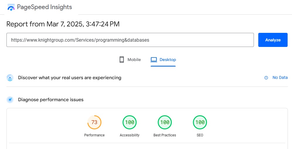This screenshot has width=292, height=149.
Task: Click the mobile phone icon
Action: (122, 60)
